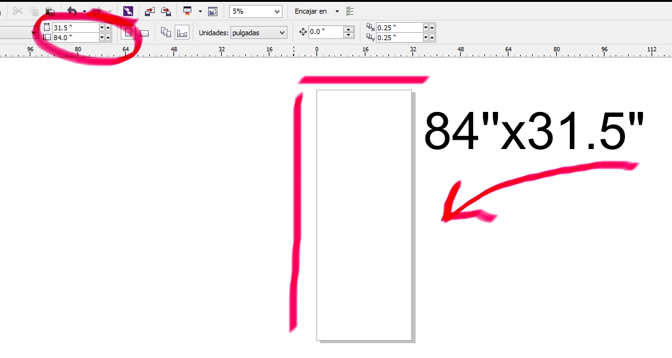Switch to landscape page orientation
The width and height of the screenshot is (672, 358).
point(144,33)
